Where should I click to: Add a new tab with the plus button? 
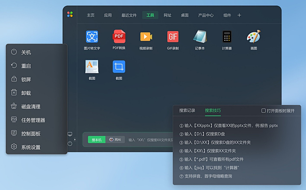[x=239, y=15]
